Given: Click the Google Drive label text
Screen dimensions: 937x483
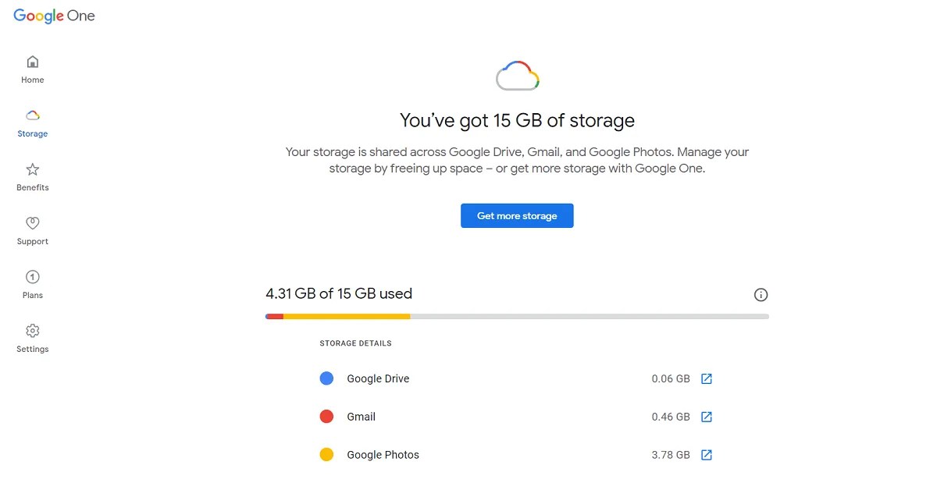Looking at the screenshot, I should [x=378, y=378].
